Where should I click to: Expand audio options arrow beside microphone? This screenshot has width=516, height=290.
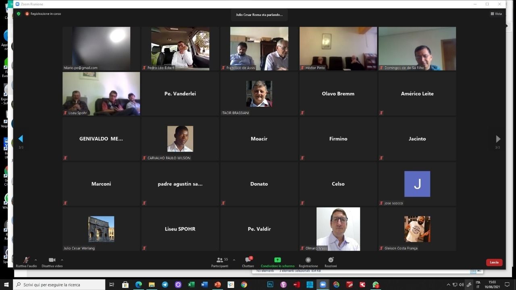[x=35, y=260]
